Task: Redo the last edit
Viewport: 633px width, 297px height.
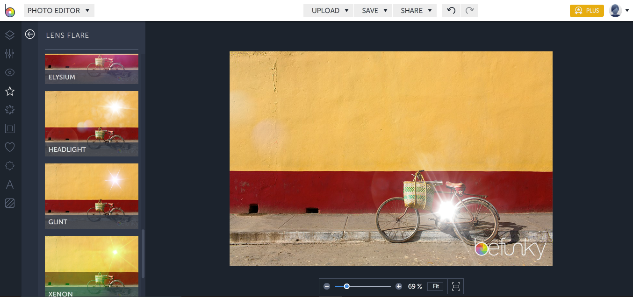Action: click(x=469, y=10)
